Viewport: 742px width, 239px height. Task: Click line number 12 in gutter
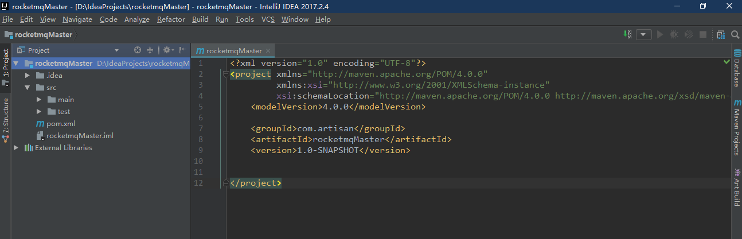click(198, 183)
